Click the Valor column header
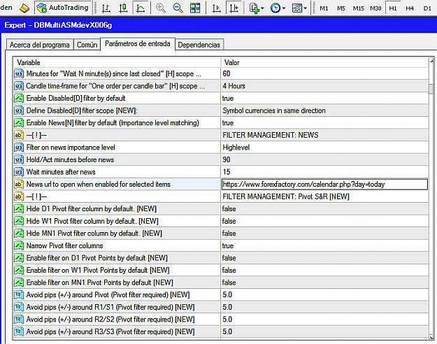The width and height of the screenshot is (437, 344). coord(324,62)
